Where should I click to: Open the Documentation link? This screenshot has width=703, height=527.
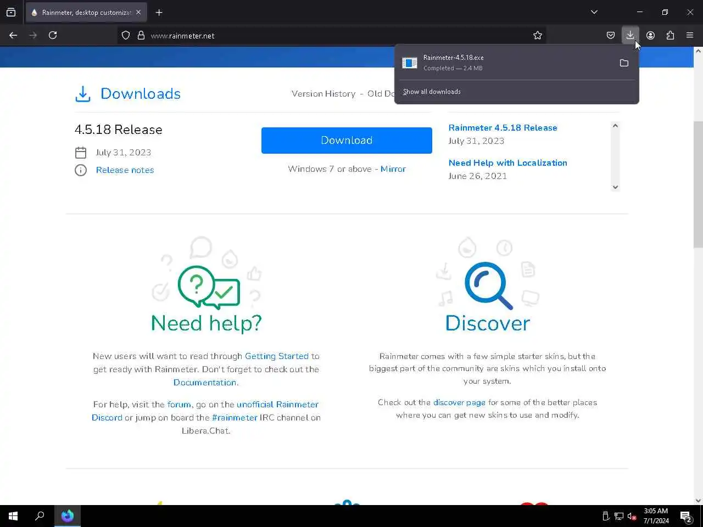point(205,383)
